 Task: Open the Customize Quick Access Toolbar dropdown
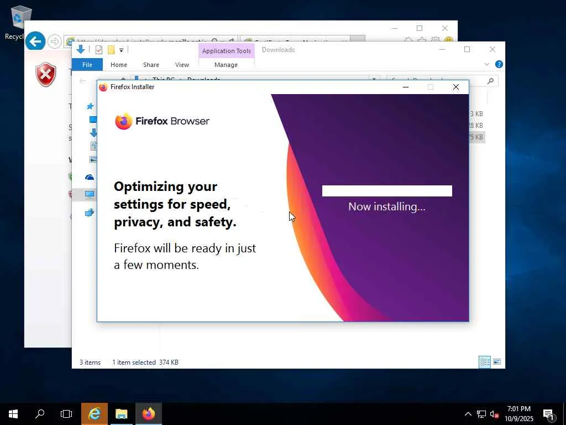(121, 50)
